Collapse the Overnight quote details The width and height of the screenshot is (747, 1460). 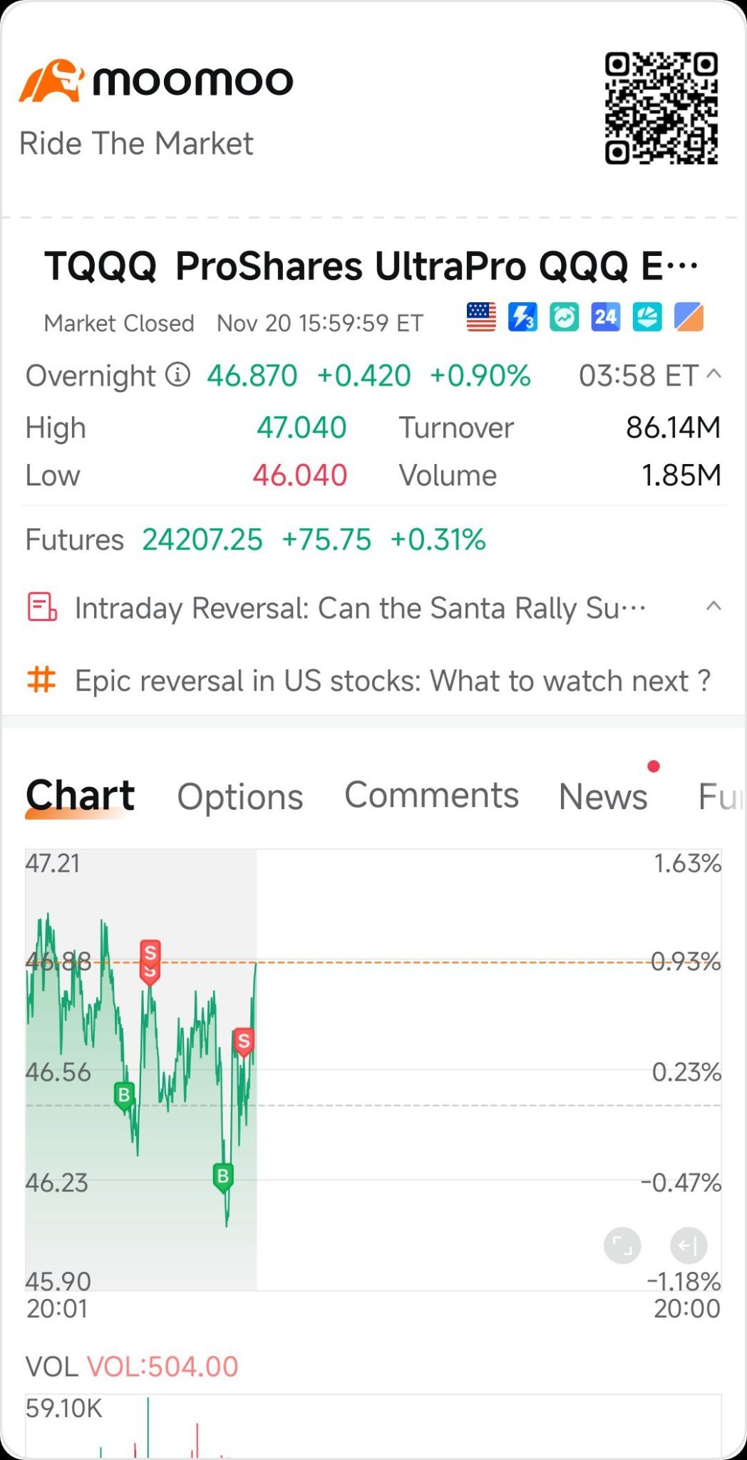point(713,374)
